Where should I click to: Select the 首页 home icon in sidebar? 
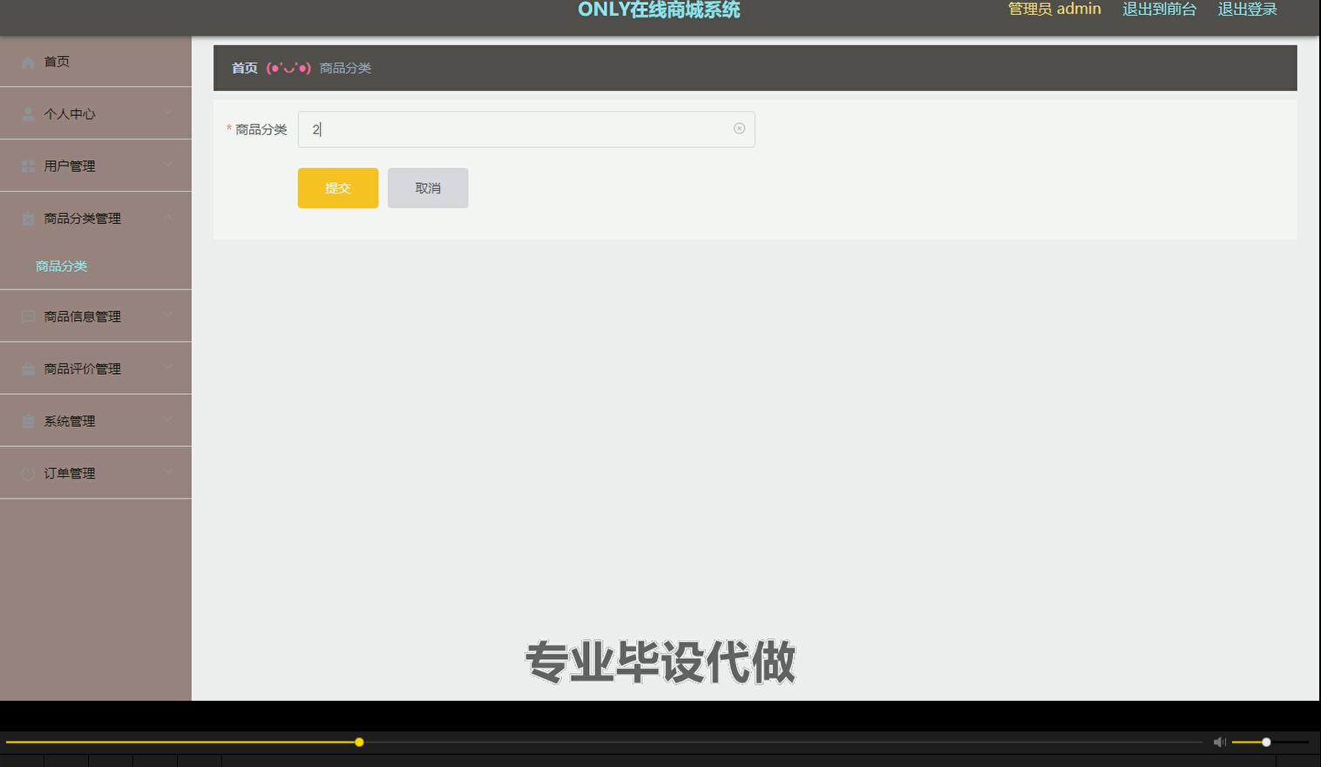click(27, 61)
